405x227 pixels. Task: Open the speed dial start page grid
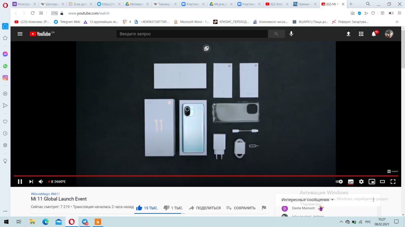pos(41,13)
